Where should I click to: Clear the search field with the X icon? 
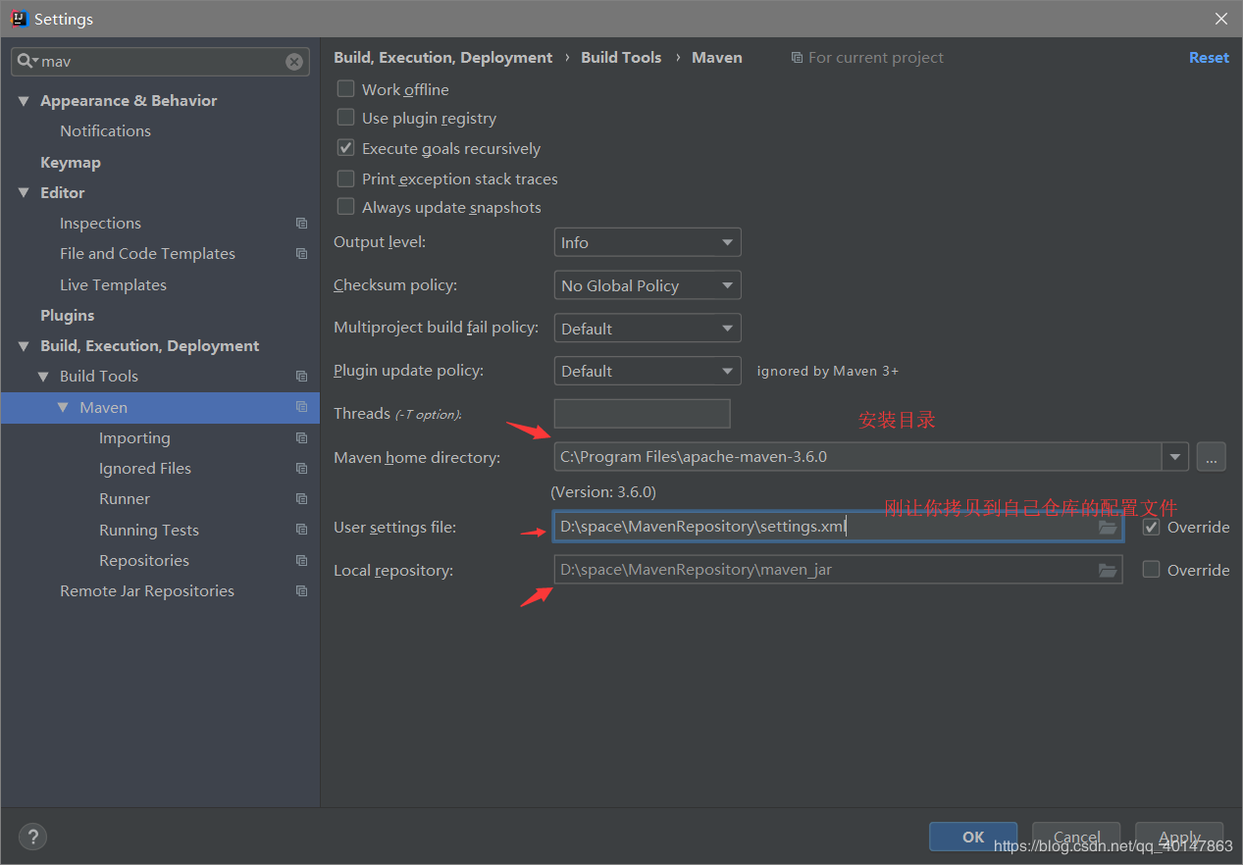(x=294, y=62)
